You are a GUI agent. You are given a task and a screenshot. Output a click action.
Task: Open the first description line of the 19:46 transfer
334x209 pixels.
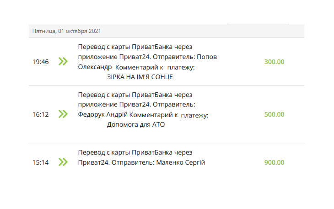point(135,47)
